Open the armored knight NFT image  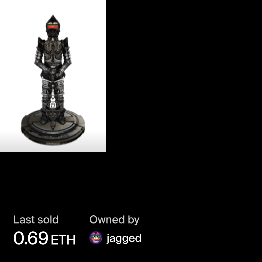53,76
